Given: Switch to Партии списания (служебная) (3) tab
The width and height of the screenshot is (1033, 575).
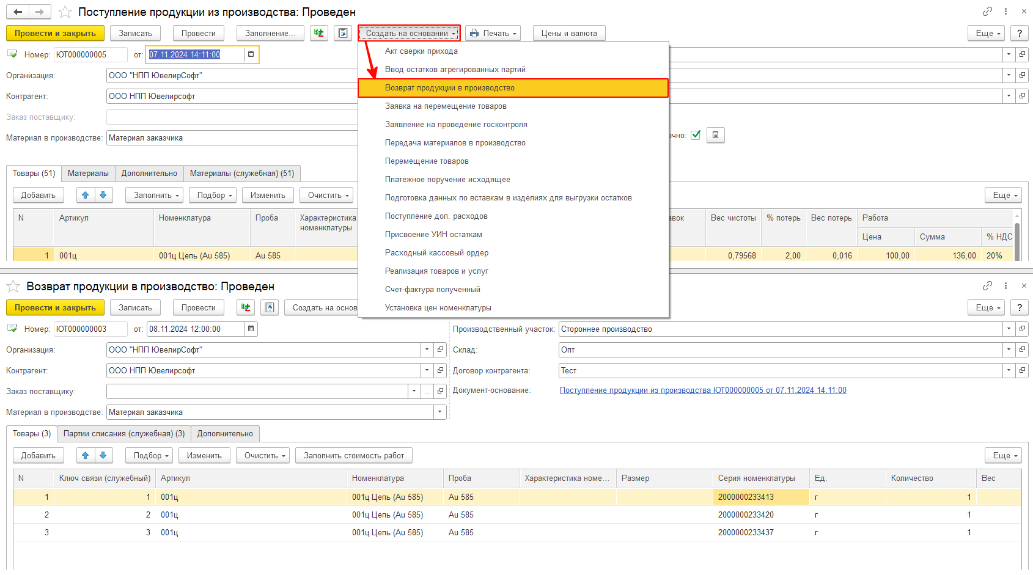Looking at the screenshot, I should point(124,434).
